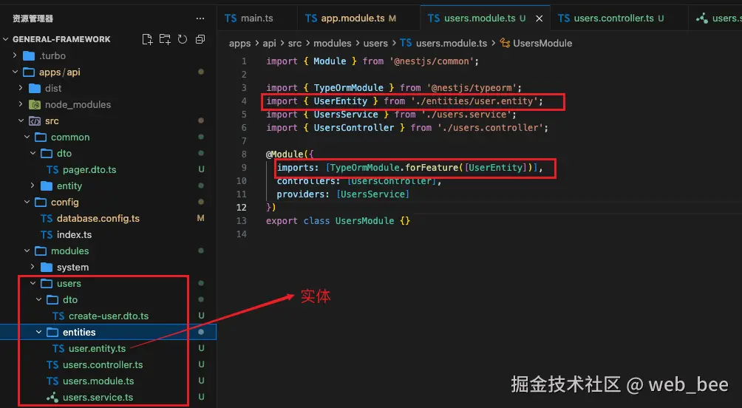Click the src breadcrumb segment
This screenshot has width=742, height=408.
point(295,43)
